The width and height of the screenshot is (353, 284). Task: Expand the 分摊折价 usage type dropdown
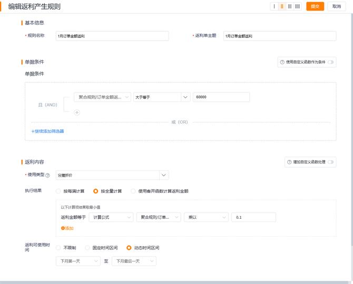tap(112, 175)
